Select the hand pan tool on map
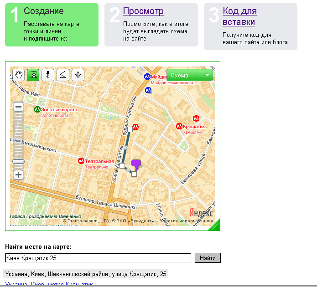This screenshot has width=317, height=287. tap(18, 75)
